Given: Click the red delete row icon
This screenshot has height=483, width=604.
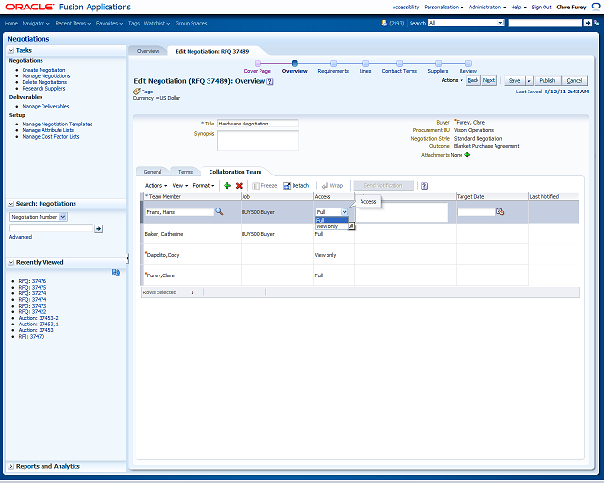Looking at the screenshot, I should 239,186.
